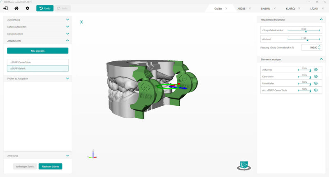Close the A8286 tab
The width and height of the screenshot is (329, 177).
250,8
